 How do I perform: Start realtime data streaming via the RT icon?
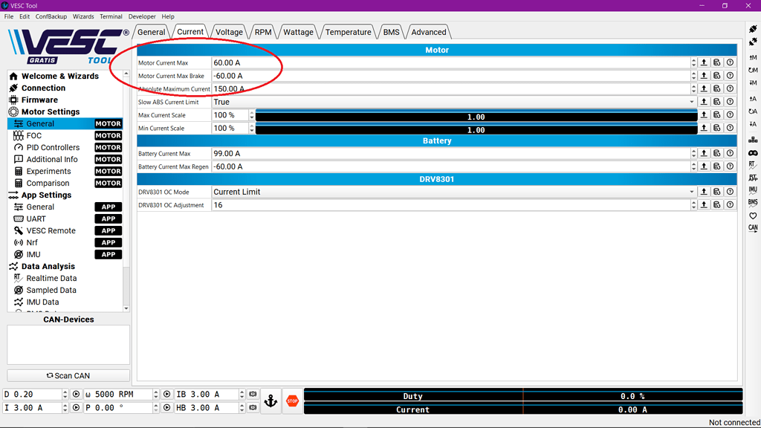[753, 166]
